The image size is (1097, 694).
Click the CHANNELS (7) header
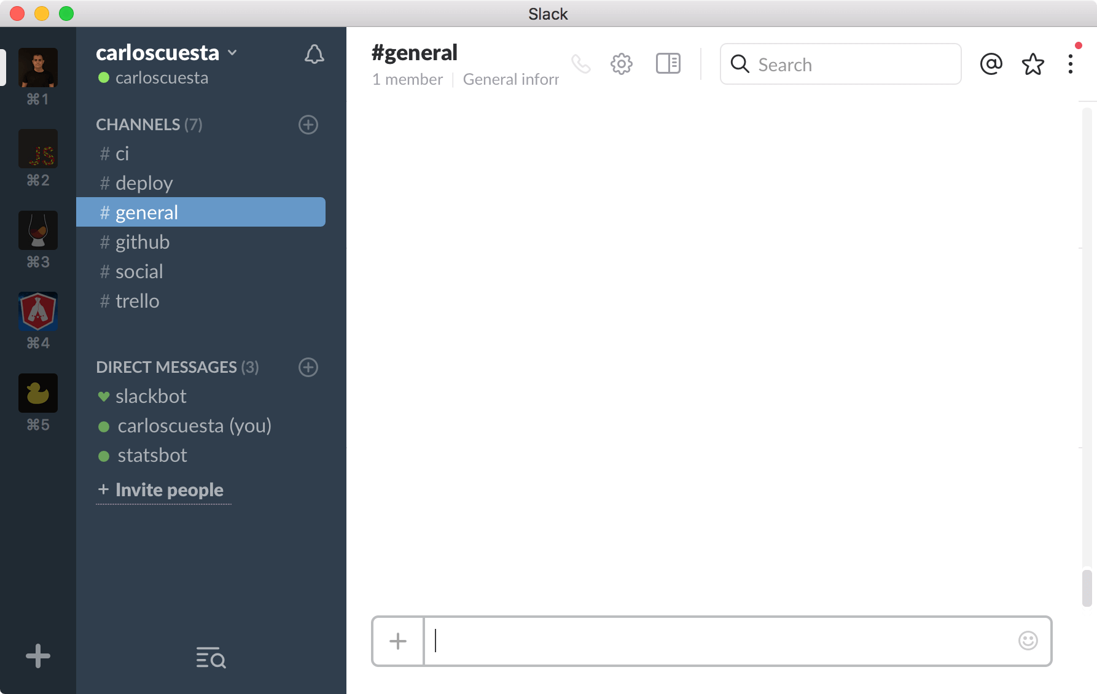(149, 125)
